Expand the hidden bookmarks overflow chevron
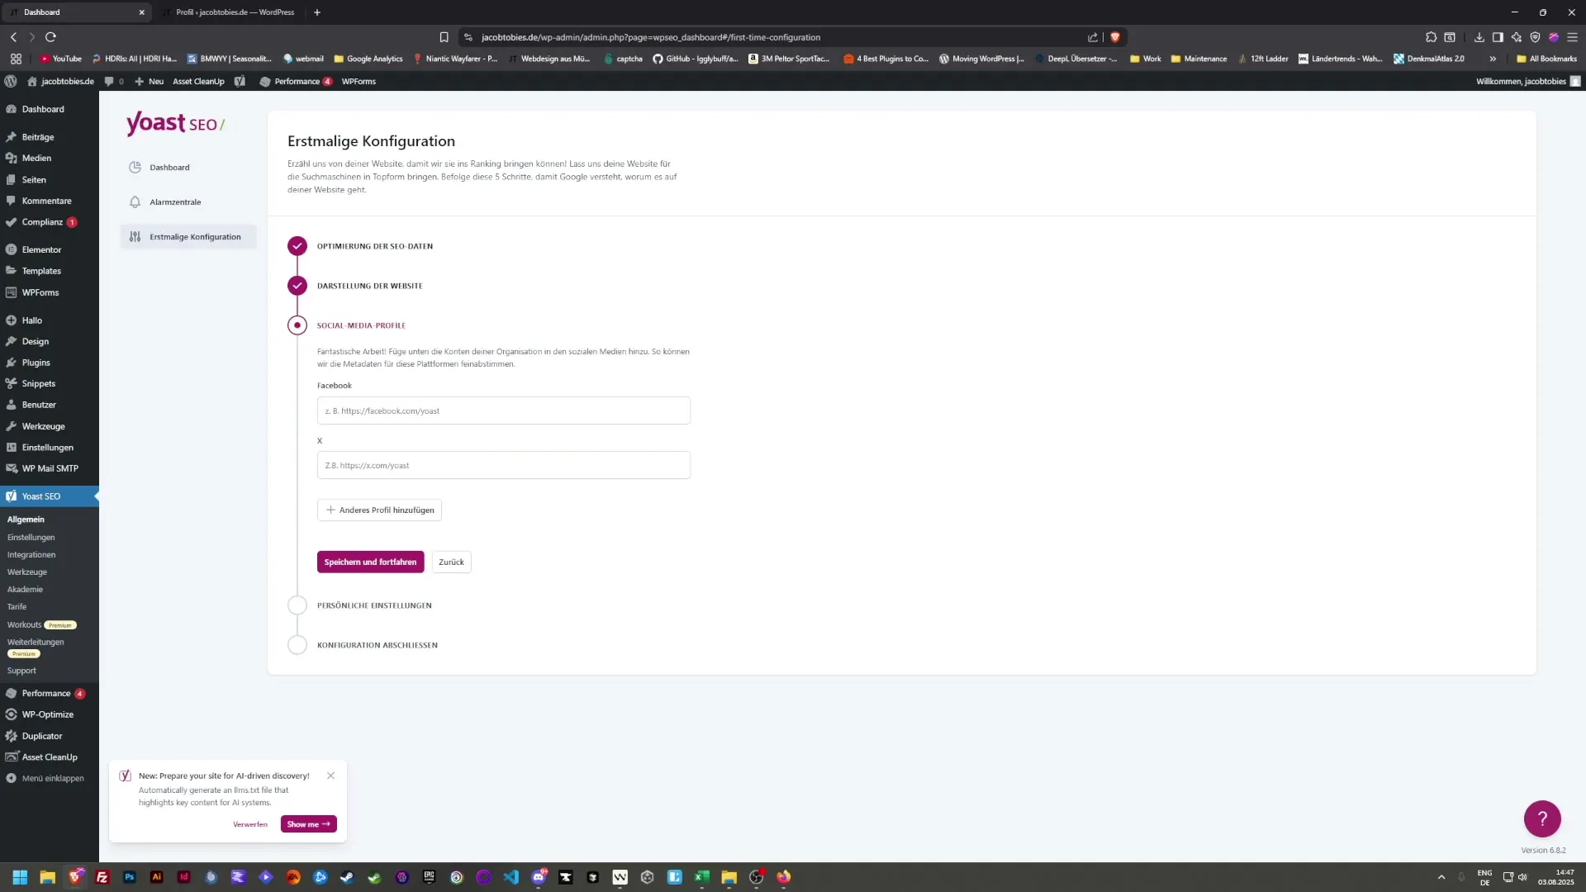 tap(1493, 59)
